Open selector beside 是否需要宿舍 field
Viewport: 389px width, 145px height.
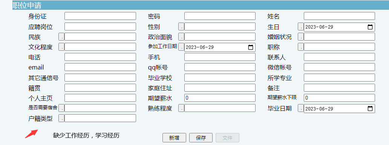[x=61, y=108]
